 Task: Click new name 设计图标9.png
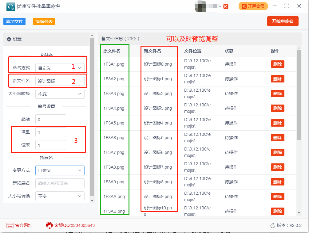(x=158, y=197)
